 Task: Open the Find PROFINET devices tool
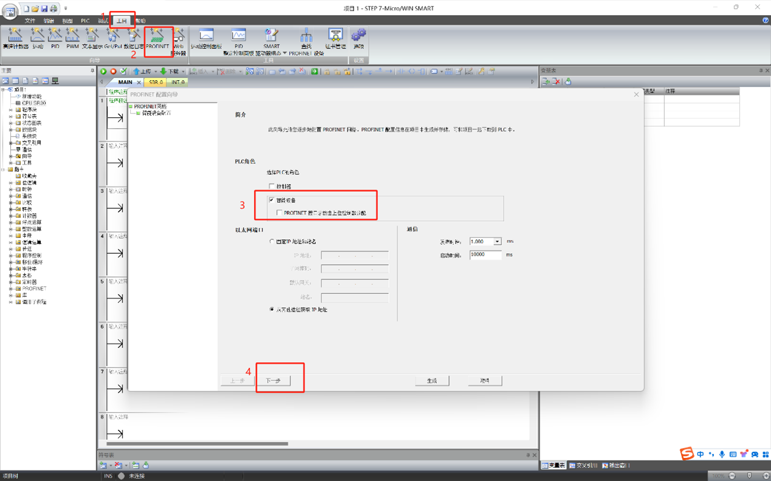(306, 41)
